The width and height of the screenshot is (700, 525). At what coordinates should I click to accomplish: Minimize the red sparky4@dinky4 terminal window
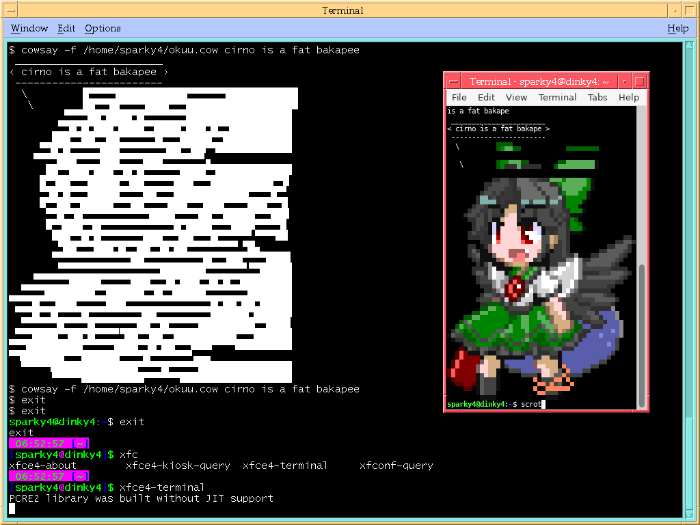pyautogui.click(x=624, y=81)
